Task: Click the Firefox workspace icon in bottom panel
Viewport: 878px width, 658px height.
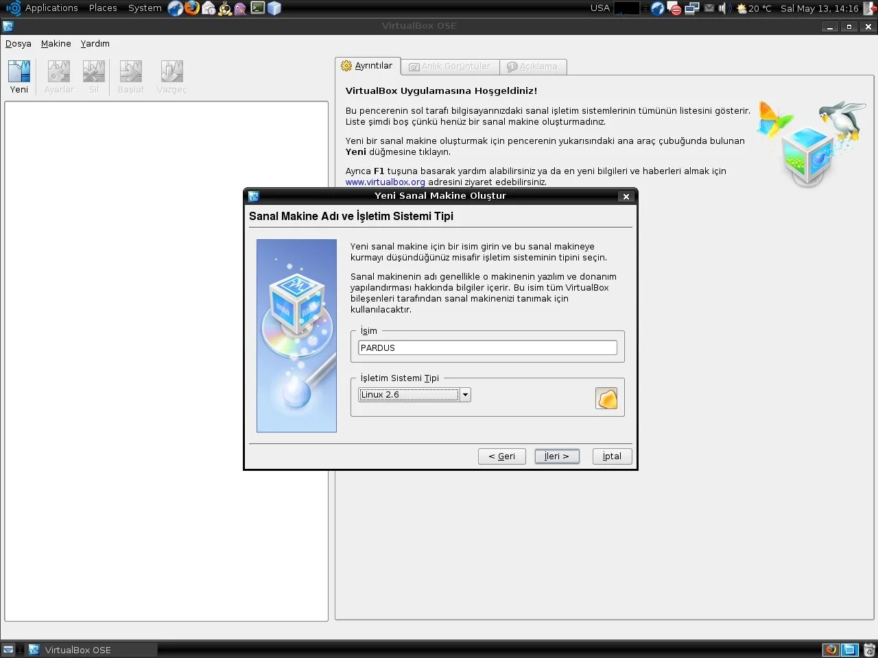Action: click(x=831, y=650)
